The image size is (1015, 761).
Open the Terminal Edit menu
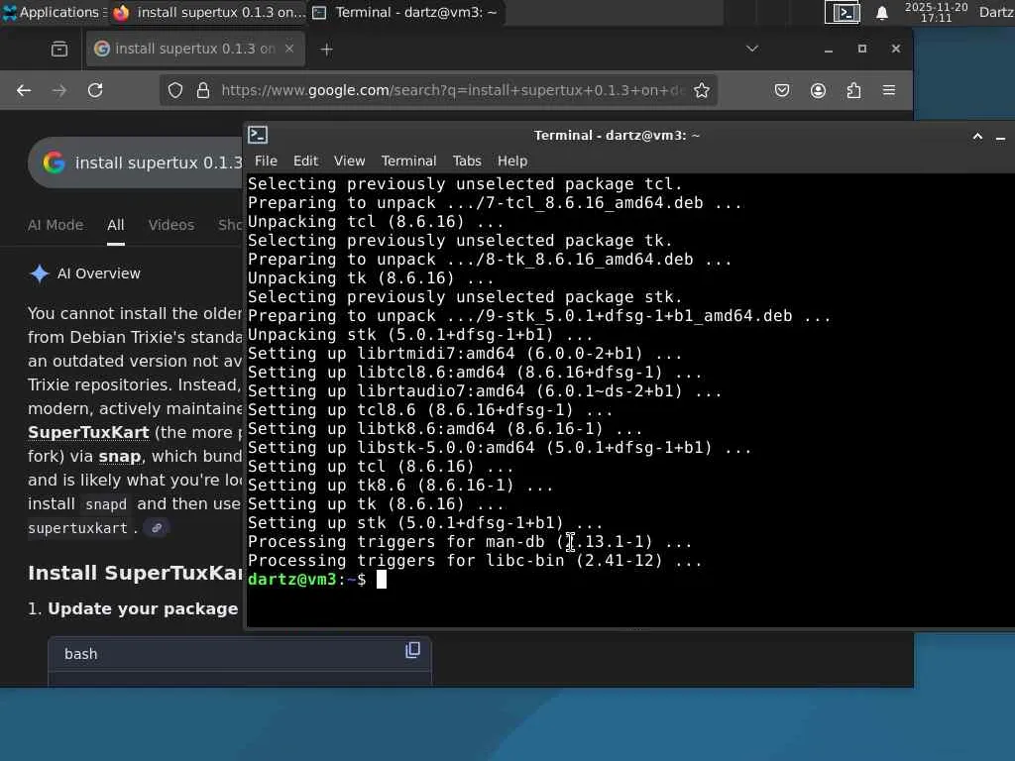click(305, 162)
